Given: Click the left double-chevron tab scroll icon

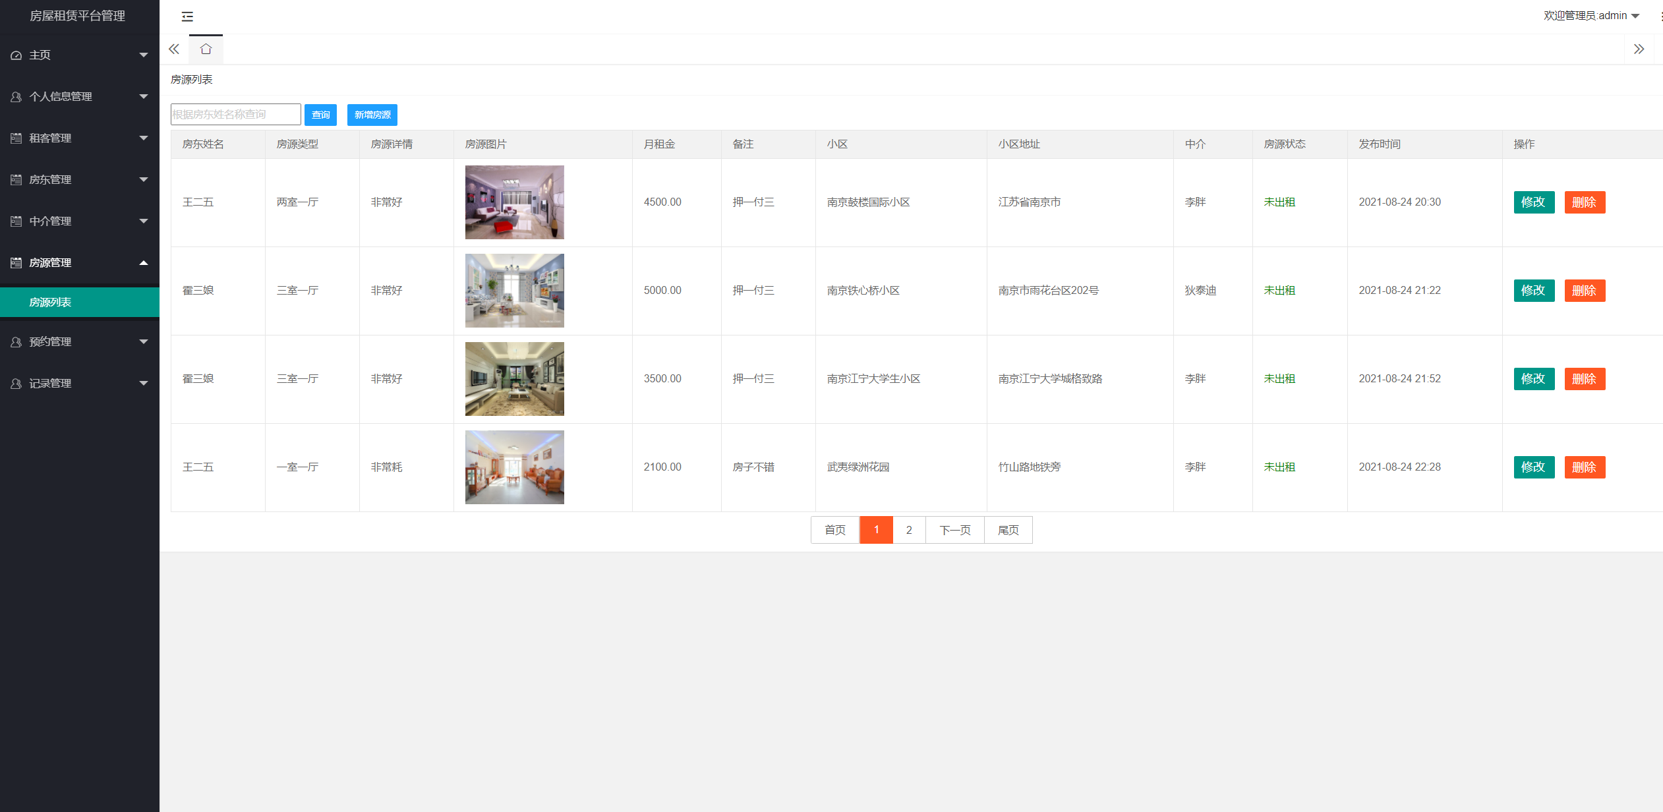Looking at the screenshot, I should pyautogui.click(x=173, y=49).
